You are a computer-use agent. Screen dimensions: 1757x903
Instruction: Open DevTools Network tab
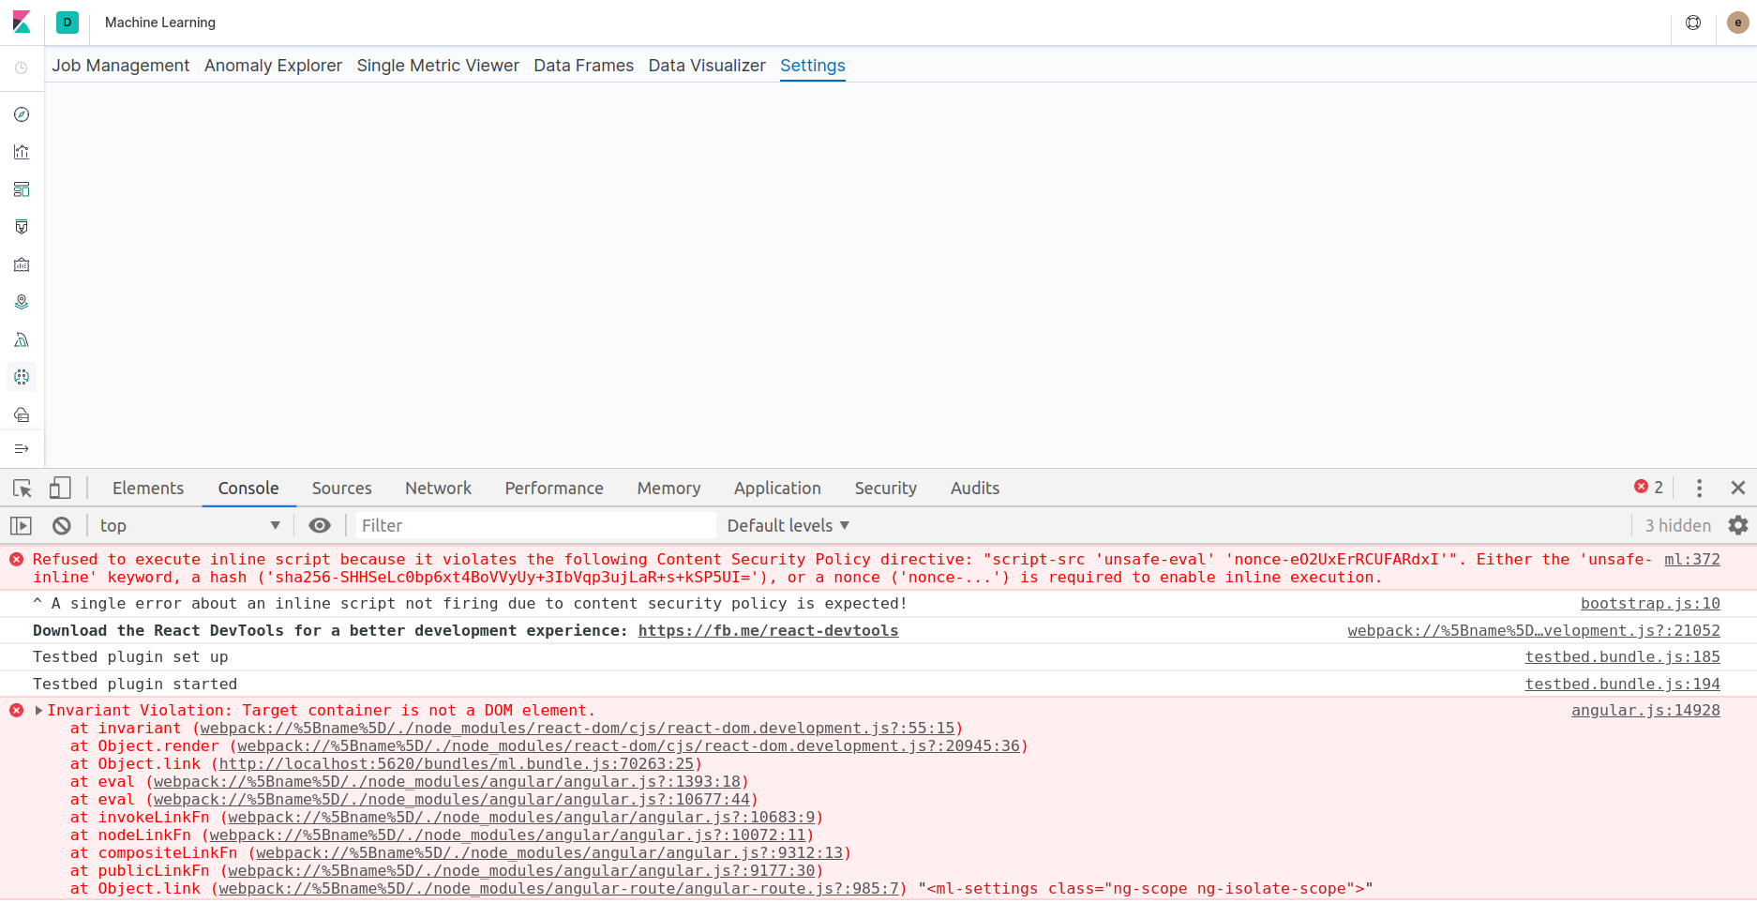[438, 489]
